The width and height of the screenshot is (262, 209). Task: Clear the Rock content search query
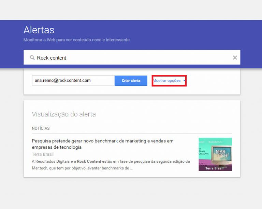click(235, 58)
